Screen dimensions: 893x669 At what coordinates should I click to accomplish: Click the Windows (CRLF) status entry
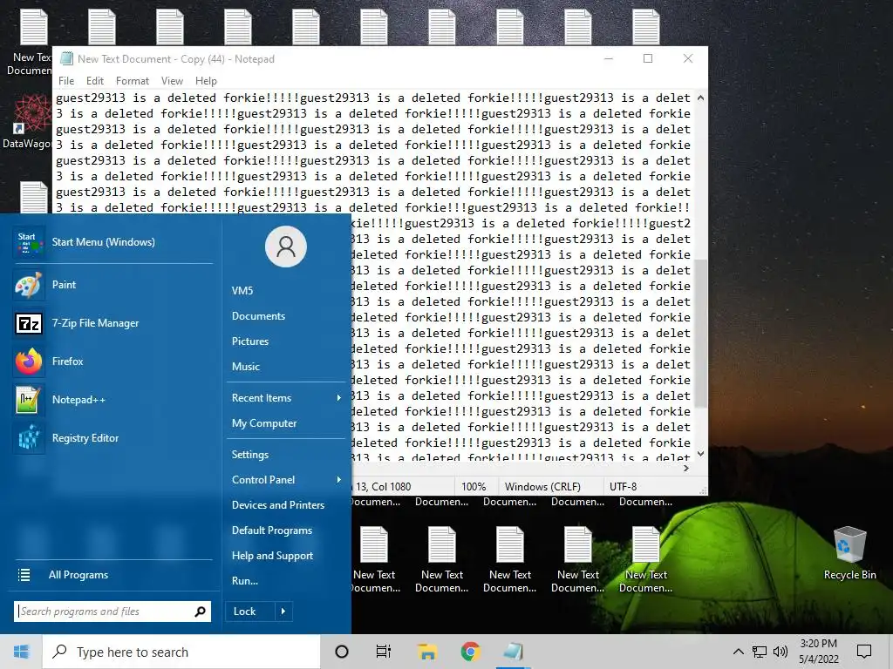point(542,487)
